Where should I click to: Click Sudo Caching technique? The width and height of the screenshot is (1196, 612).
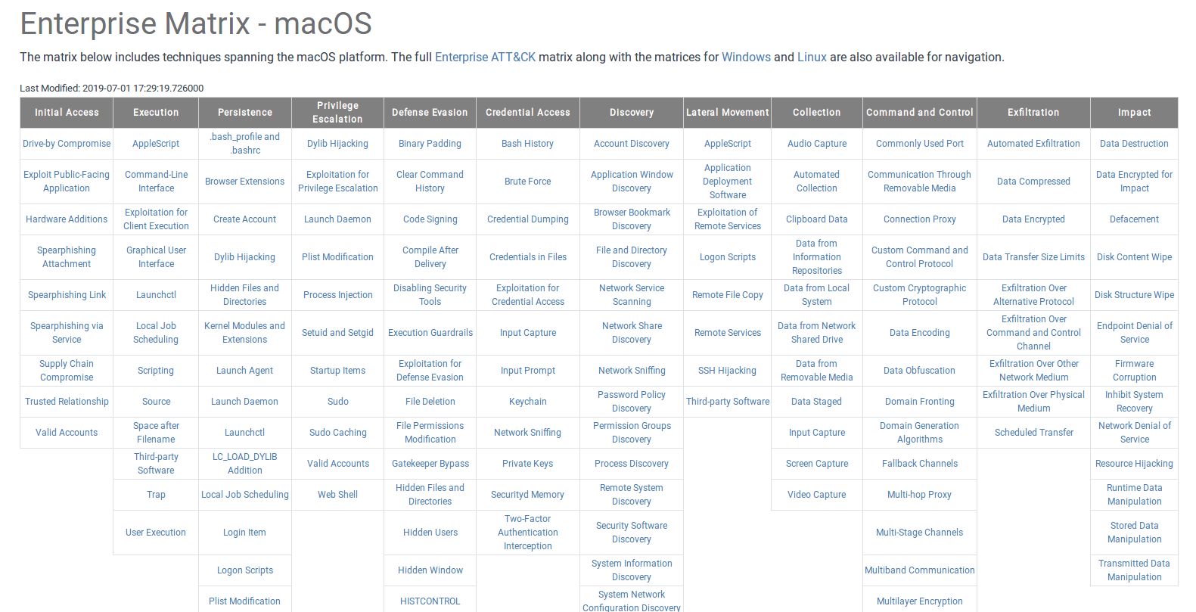338,432
